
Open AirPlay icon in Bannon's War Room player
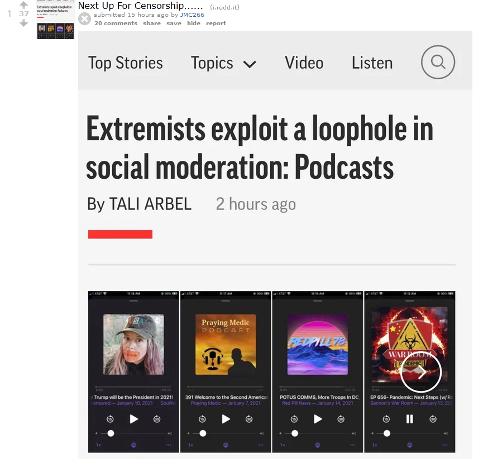[409, 445]
